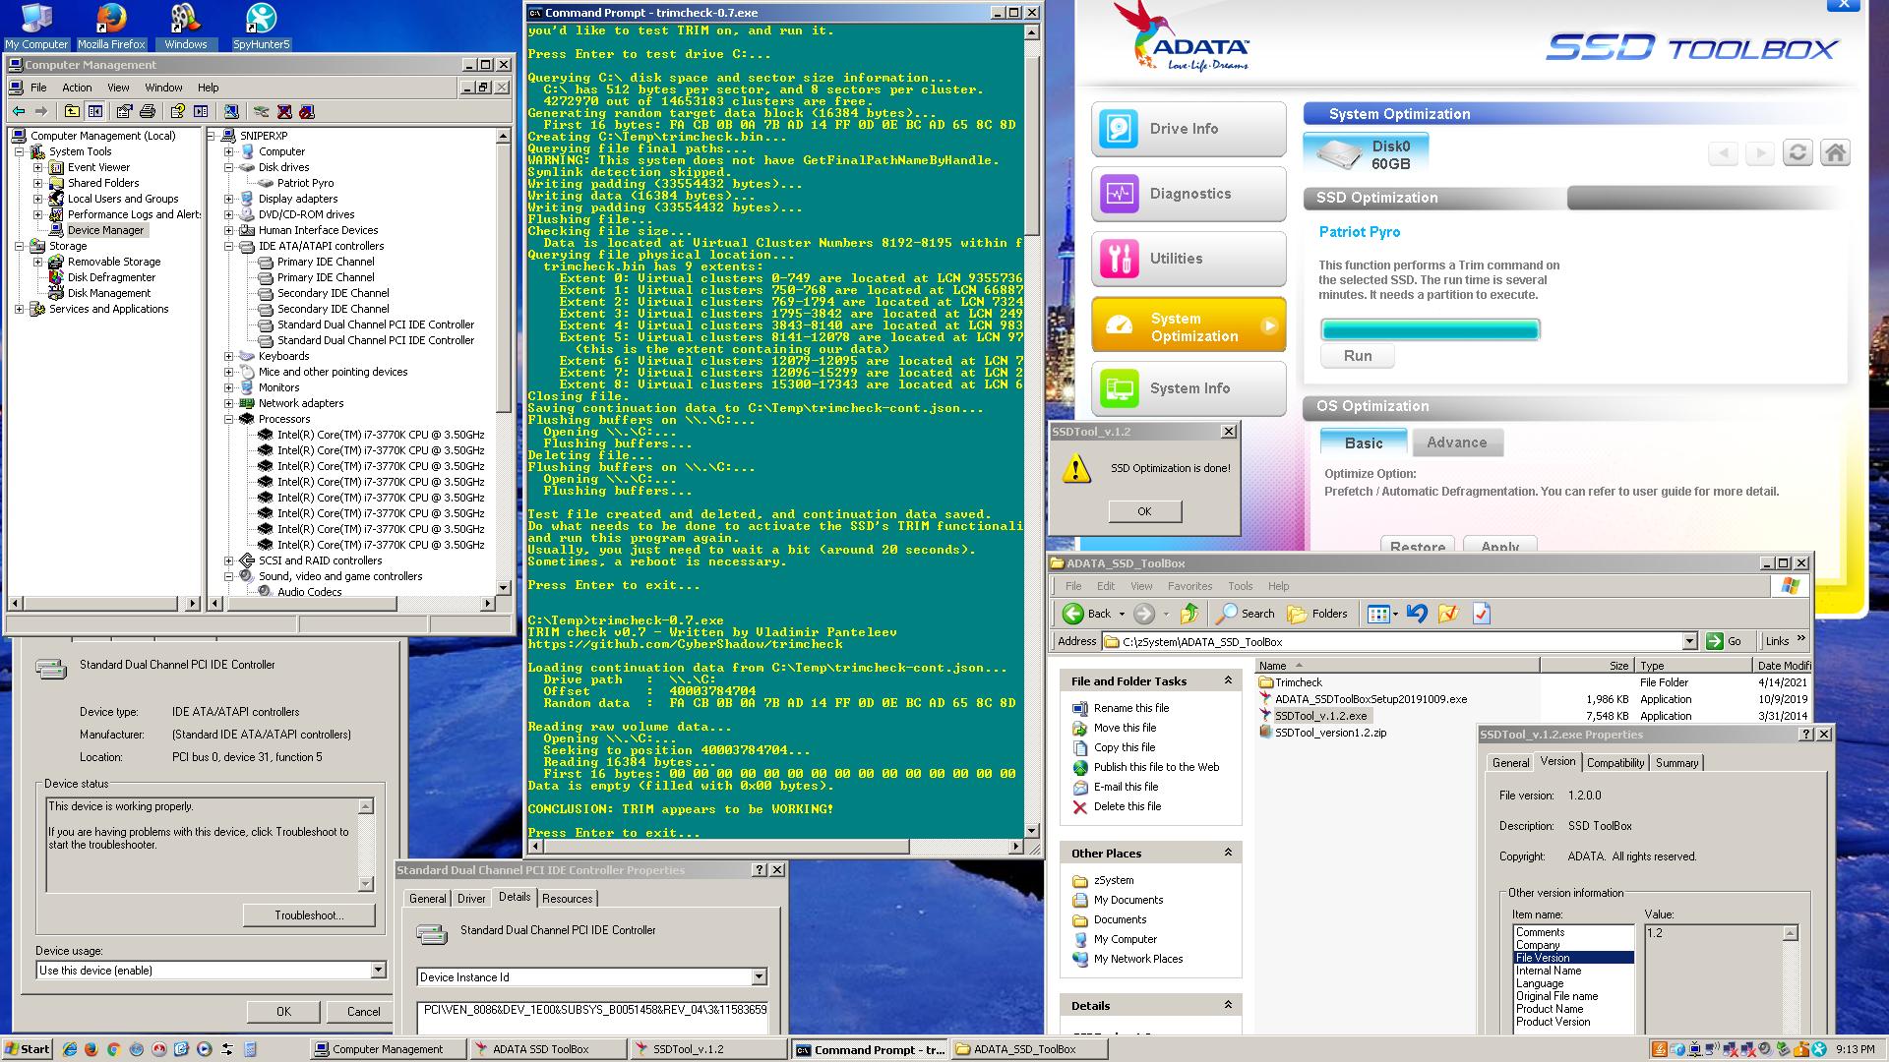Collapse the Processors tree node
The height and width of the screenshot is (1062, 1889).
tap(229, 419)
